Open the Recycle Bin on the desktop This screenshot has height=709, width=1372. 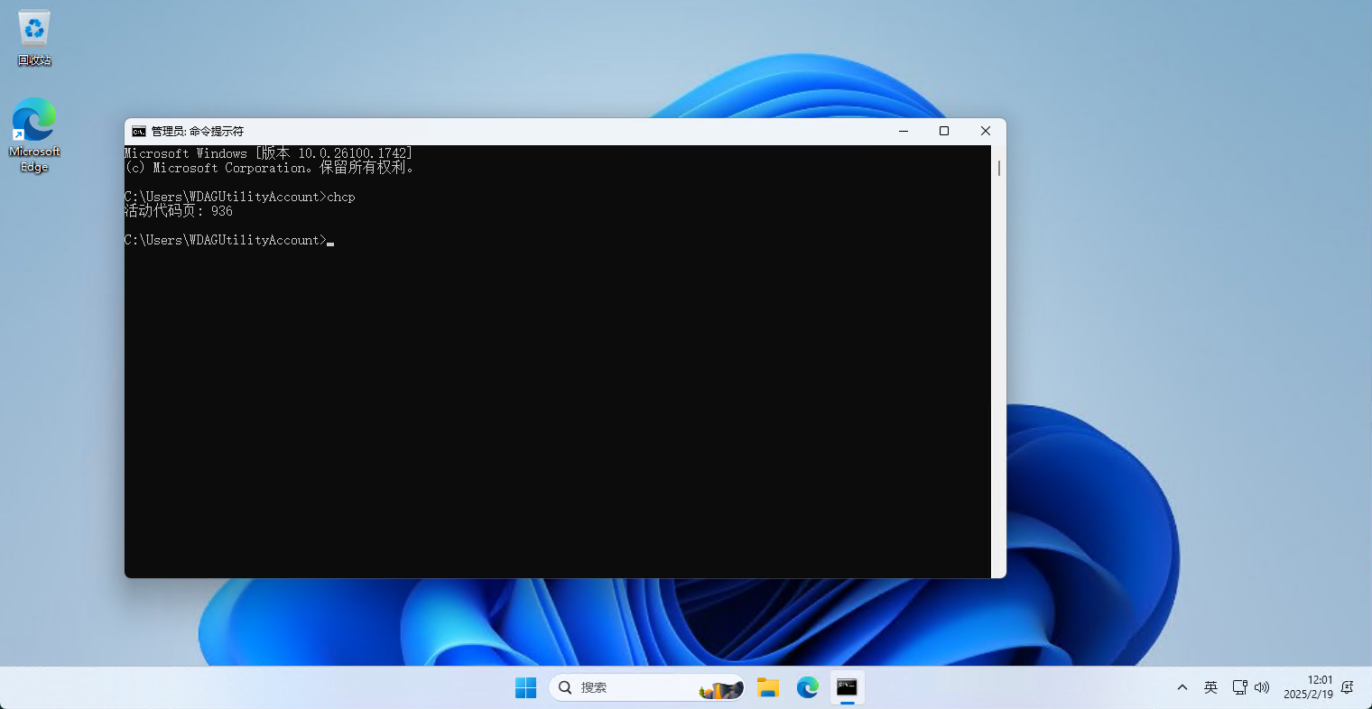pyautogui.click(x=33, y=28)
